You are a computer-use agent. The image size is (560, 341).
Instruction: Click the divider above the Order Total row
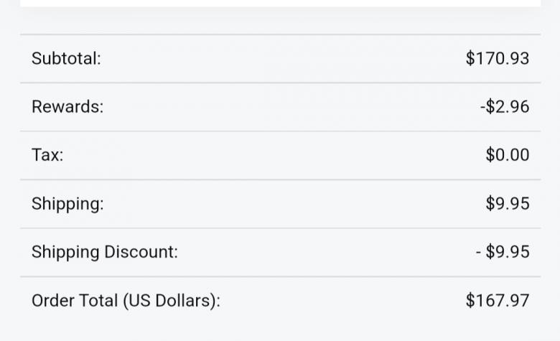pyautogui.click(x=280, y=276)
